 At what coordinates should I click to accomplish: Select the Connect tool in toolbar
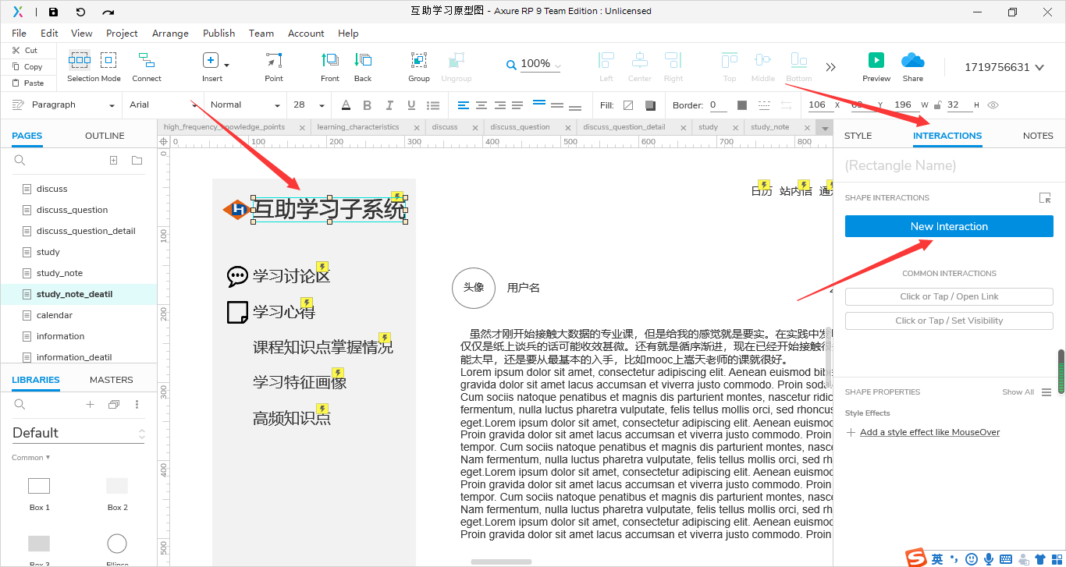147,62
